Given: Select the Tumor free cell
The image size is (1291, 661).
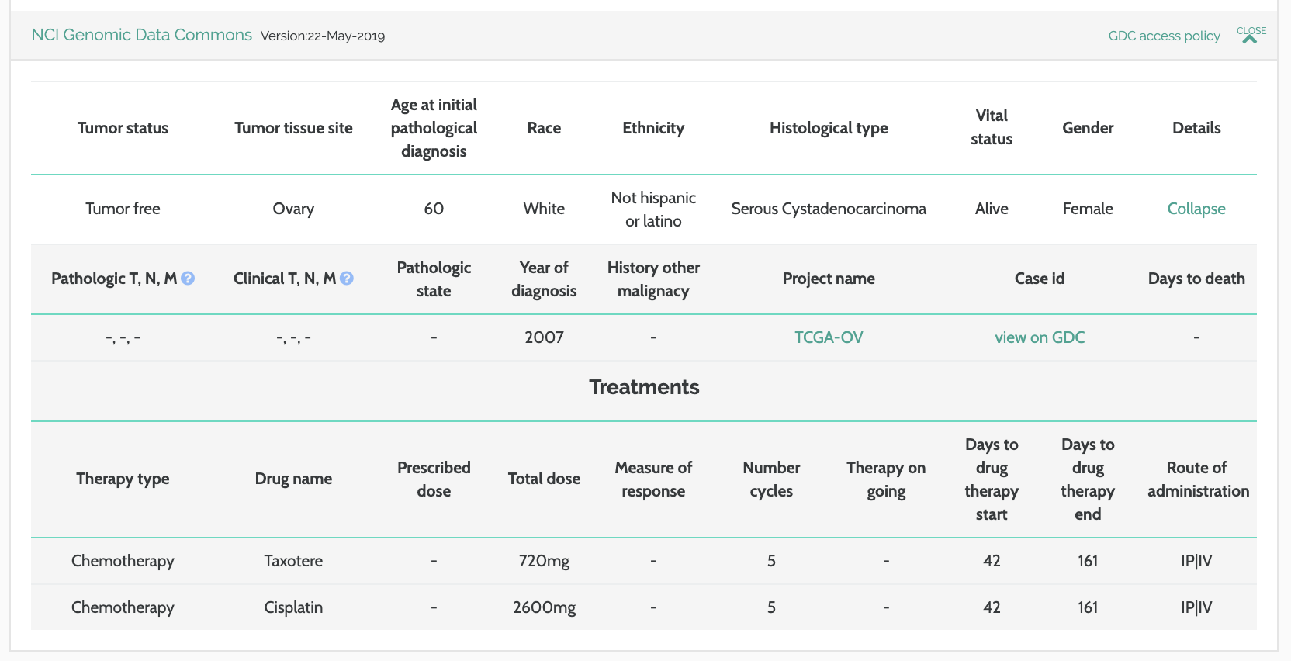Looking at the screenshot, I should 123,209.
